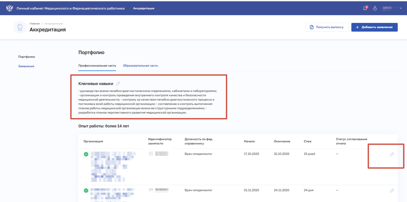Click Должность по фед. справочнику header
The image size is (407, 202).
click(x=199, y=141)
